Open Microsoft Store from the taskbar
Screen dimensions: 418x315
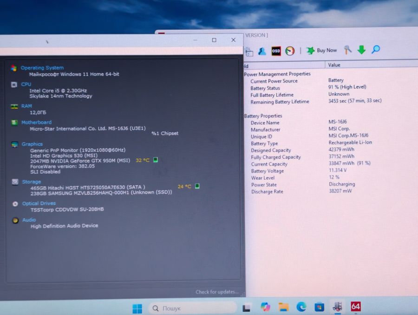(319, 307)
